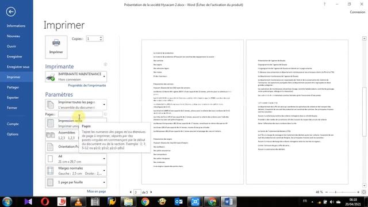Switch to the Word taskbar icon
The width and height of the screenshot is (368, 207).
229,202
